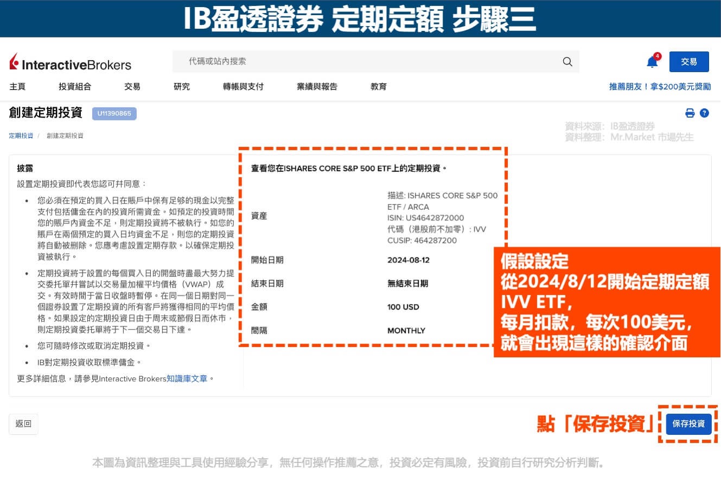
Task: Click the 間隔 label
Action: 259,331
